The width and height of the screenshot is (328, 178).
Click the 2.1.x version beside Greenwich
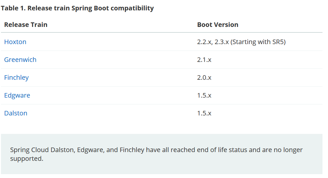coord(204,60)
